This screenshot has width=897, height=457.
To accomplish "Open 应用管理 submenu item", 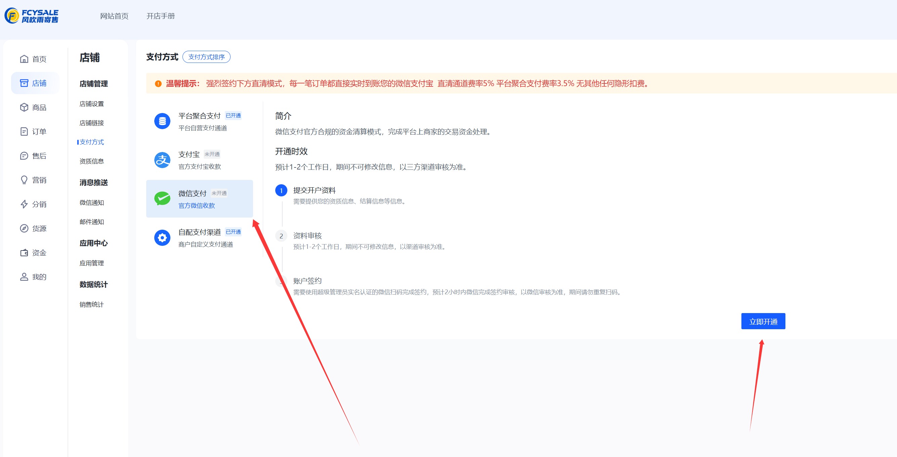I will point(91,263).
